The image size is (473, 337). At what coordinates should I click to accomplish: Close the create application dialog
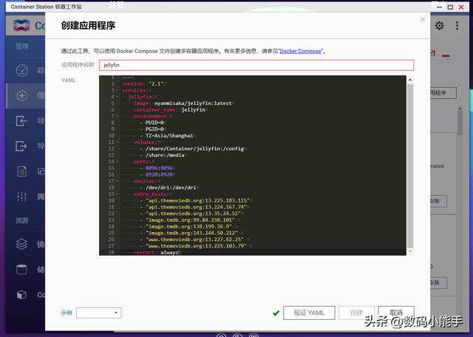(423, 20)
